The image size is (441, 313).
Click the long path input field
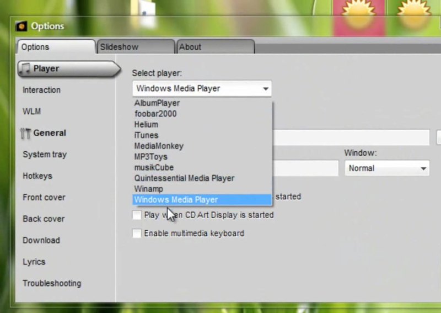(351, 137)
